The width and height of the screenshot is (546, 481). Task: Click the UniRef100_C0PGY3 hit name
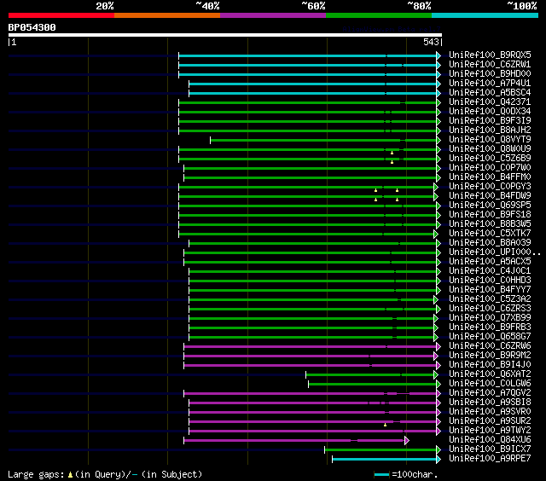490,187
